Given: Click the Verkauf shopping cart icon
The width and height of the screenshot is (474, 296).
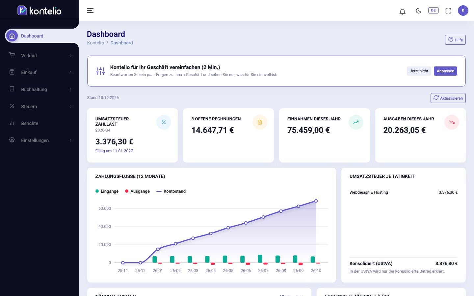Looking at the screenshot, I should click(12, 55).
